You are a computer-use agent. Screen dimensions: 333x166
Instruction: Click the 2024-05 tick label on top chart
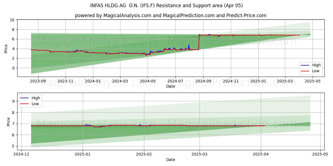point(147,81)
